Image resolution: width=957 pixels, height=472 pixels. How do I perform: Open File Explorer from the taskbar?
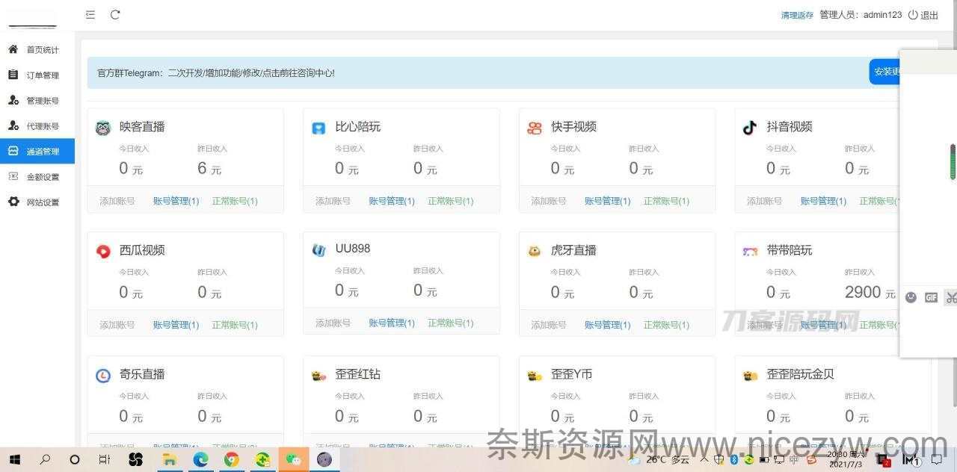tap(170, 459)
